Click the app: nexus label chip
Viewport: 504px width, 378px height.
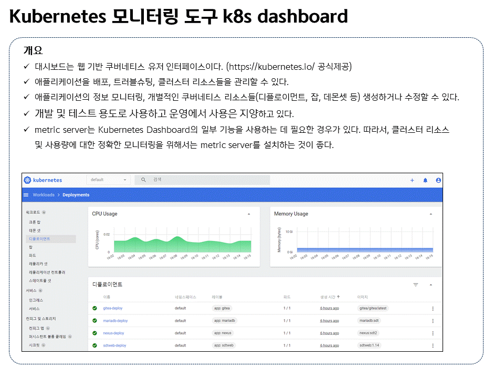point(223,333)
